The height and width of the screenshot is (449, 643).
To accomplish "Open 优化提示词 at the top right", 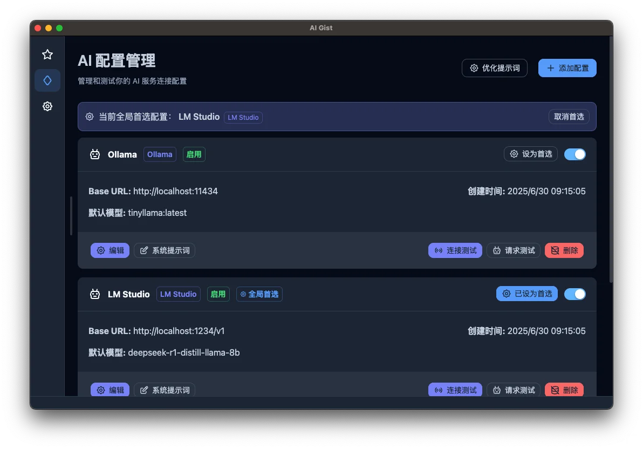I will pos(494,68).
